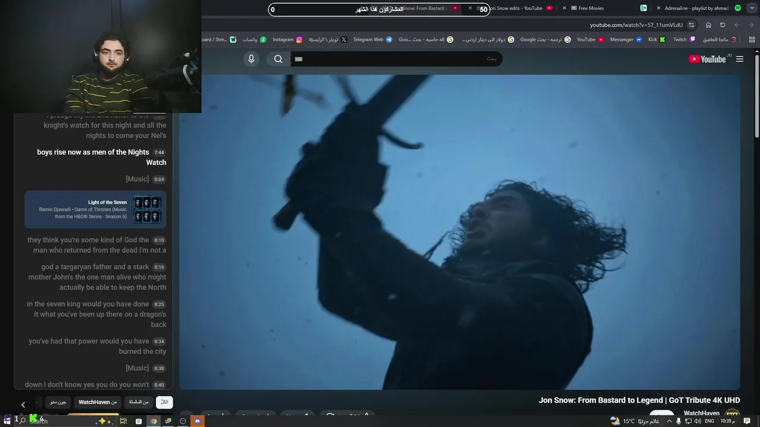Viewport: 760px width, 427px height.
Task: Open the واتساب bookmark
Action: (254, 40)
